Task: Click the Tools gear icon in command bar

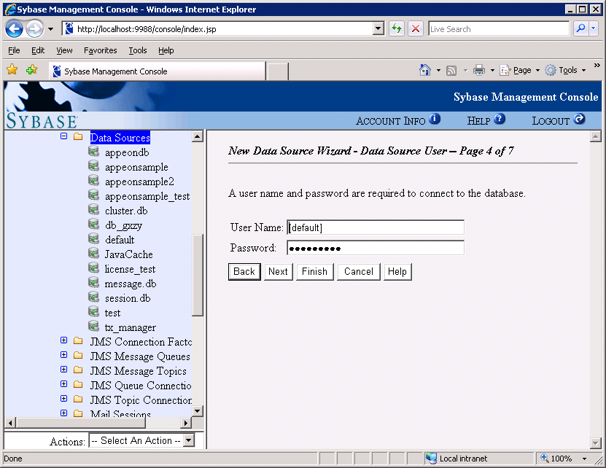Action: (551, 70)
